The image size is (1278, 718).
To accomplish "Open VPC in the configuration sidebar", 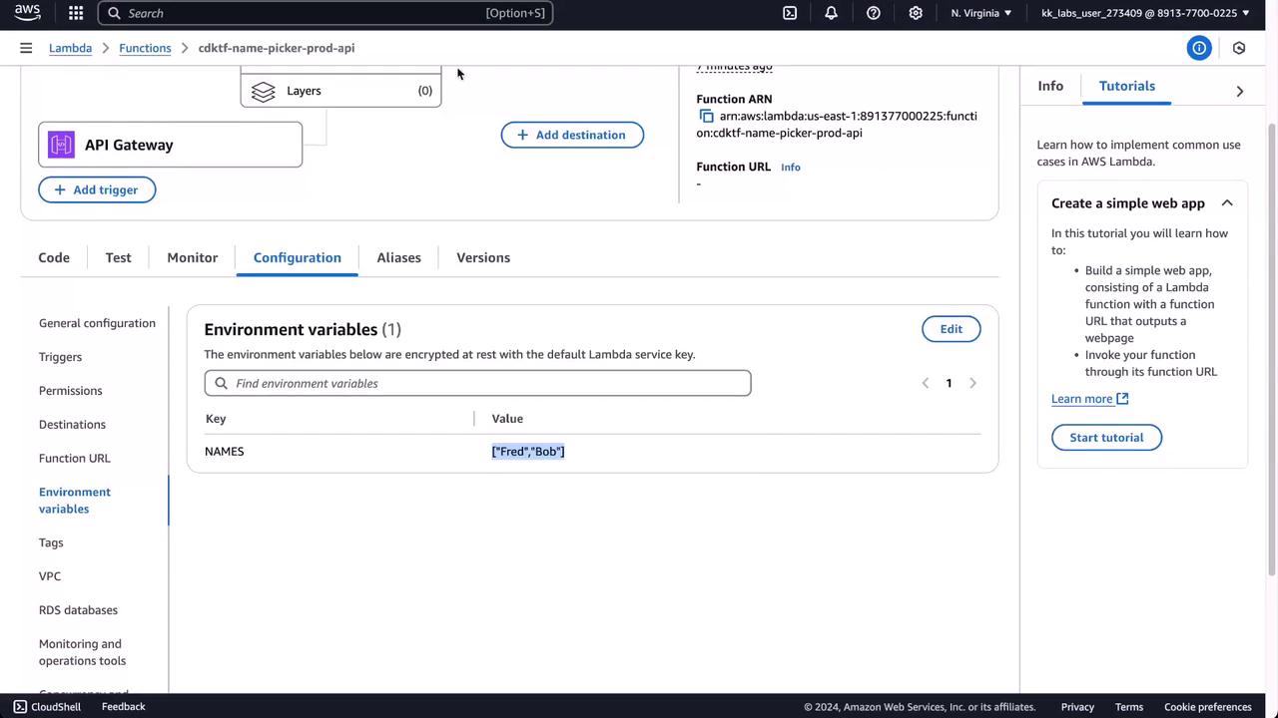I will point(50,576).
